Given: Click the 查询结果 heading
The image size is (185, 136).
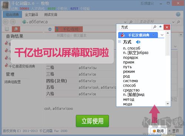Looking at the screenshot, I should (x=14, y=36).
